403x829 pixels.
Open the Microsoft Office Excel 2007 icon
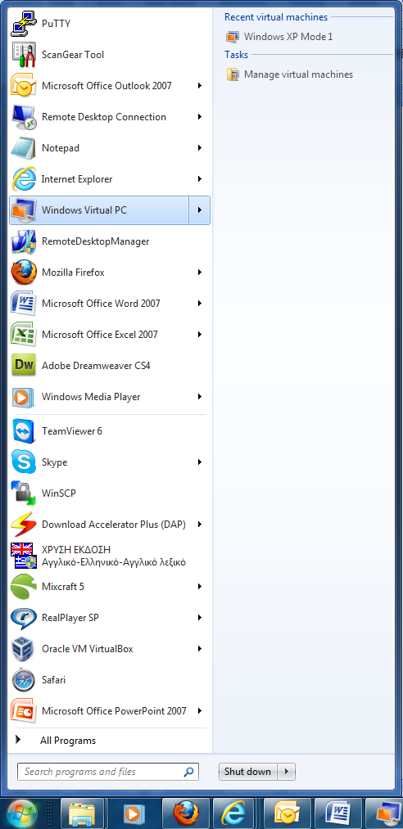click(x=24, y=335)
